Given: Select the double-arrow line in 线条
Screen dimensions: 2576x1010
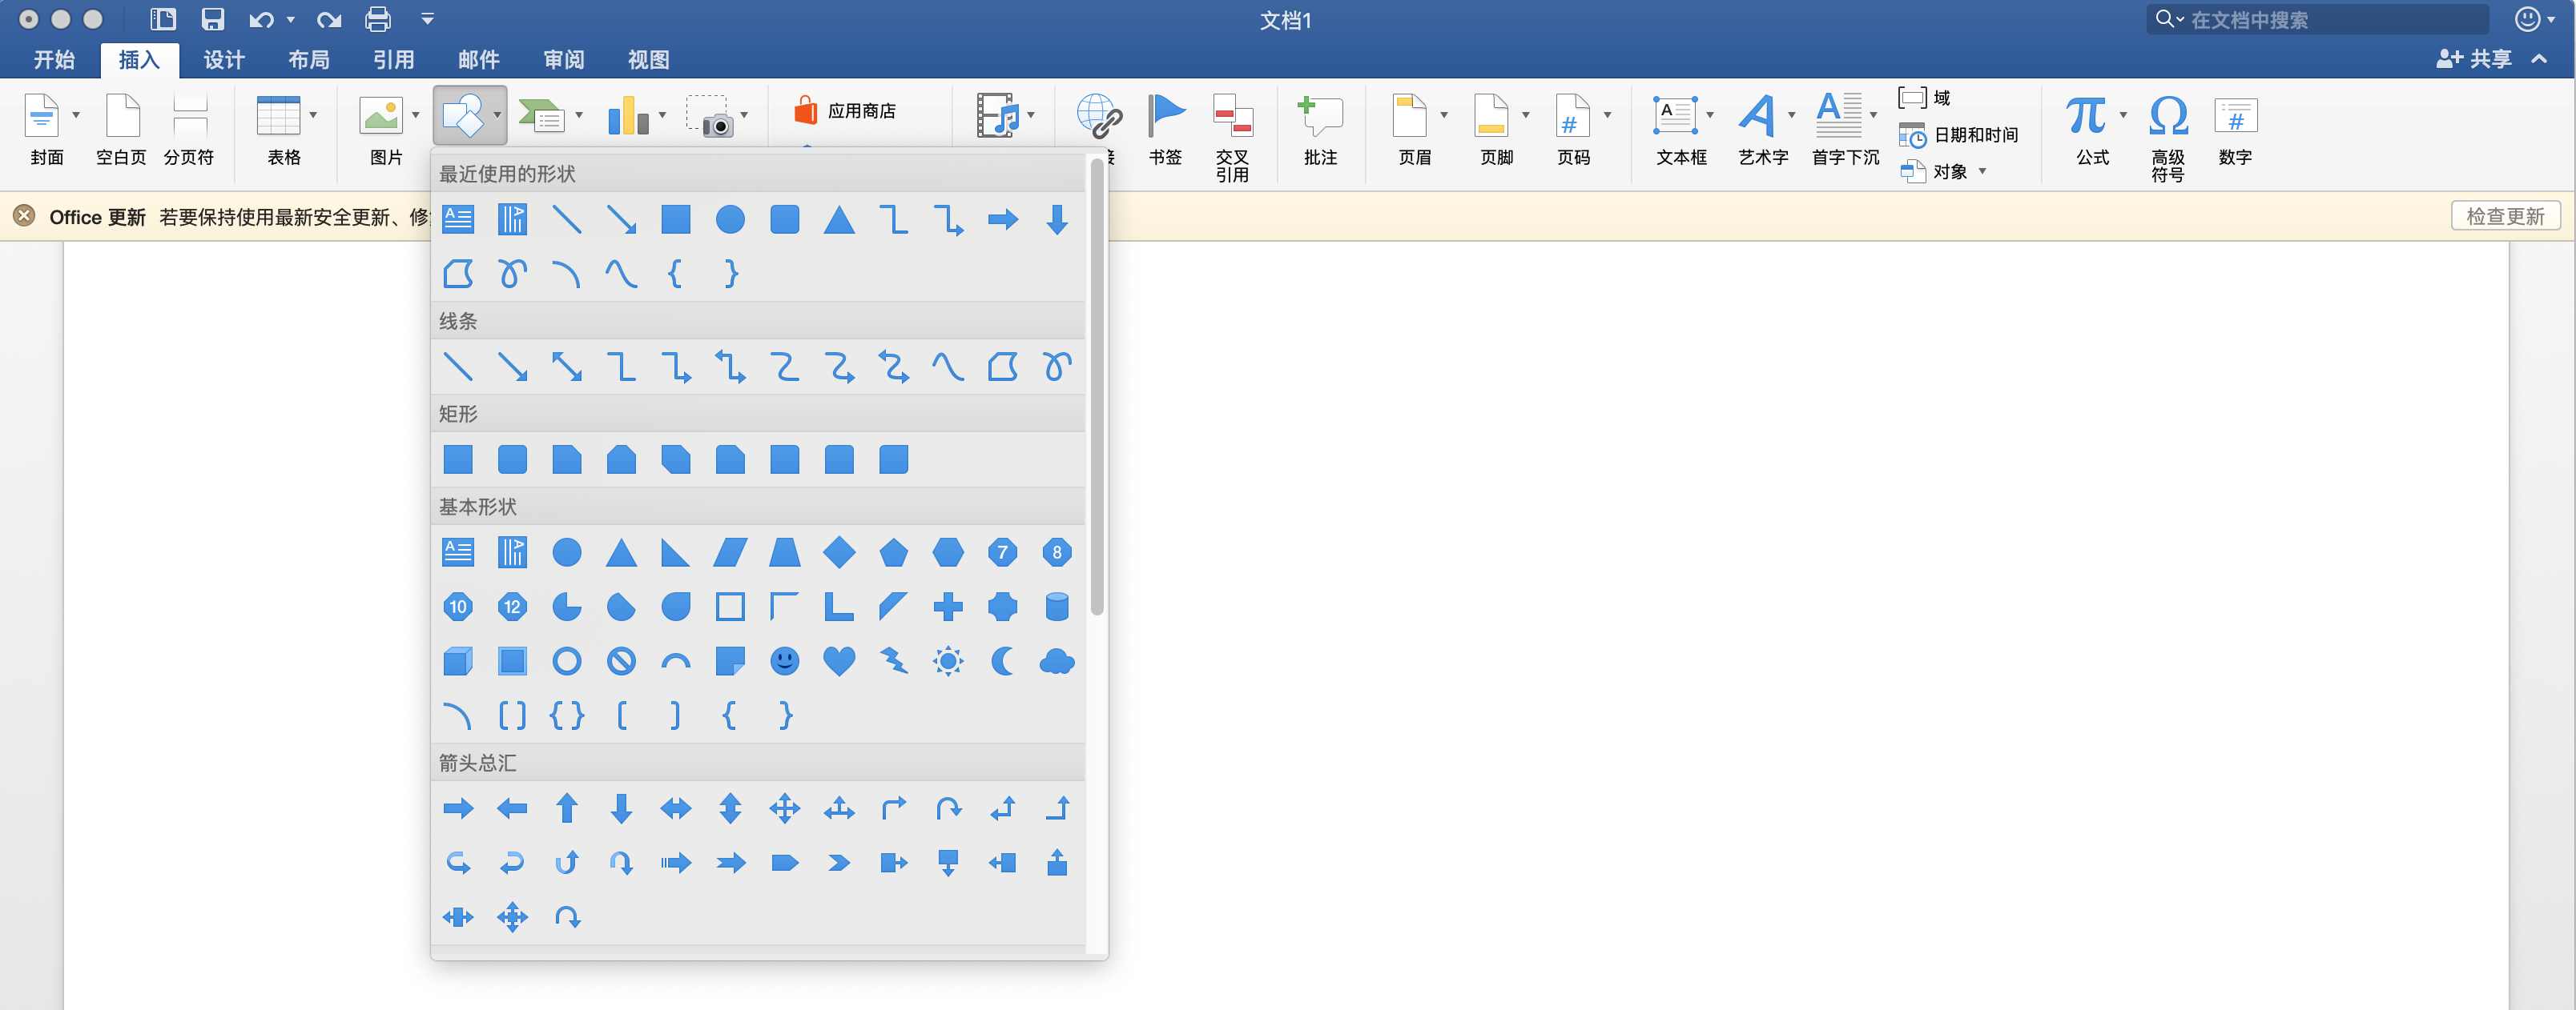Looking at the screenshot, I should [567, 367].
